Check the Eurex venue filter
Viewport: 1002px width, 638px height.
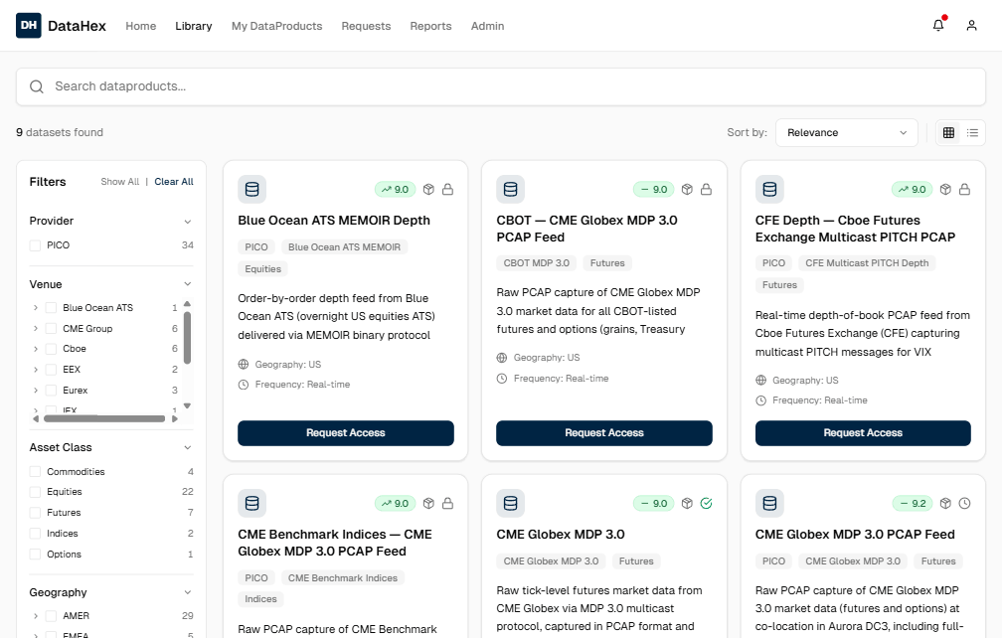click(51, 391)
